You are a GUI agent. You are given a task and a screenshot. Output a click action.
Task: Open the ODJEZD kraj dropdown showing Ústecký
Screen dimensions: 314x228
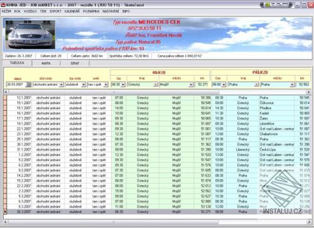coord(156,85)
